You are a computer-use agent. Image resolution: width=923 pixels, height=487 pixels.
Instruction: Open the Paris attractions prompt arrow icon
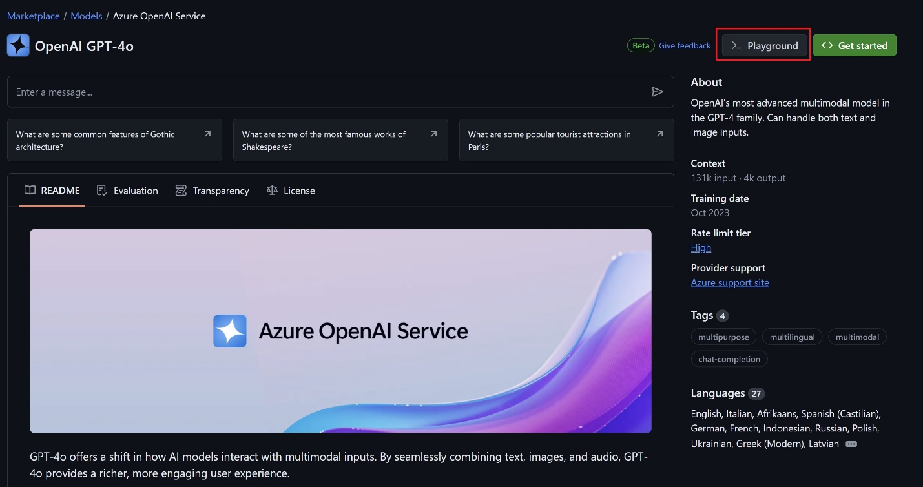[x=659, y=134]
